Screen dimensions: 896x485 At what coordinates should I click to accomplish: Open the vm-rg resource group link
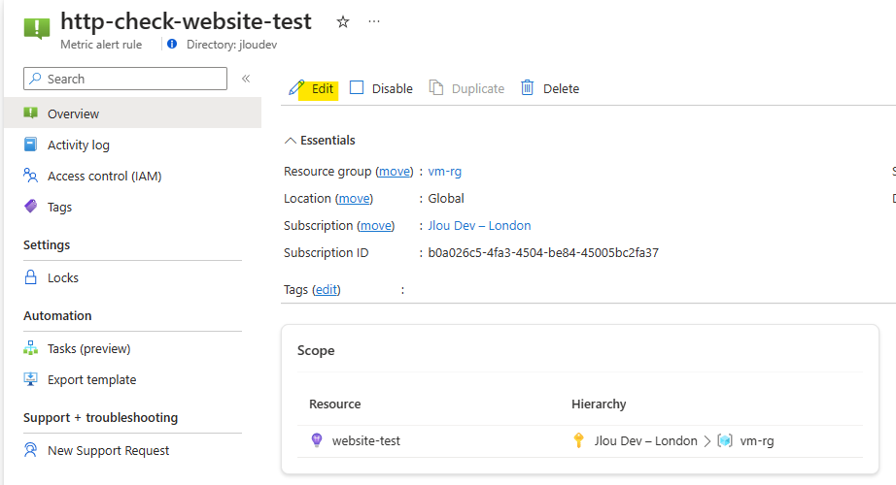[x=444, y=171]
